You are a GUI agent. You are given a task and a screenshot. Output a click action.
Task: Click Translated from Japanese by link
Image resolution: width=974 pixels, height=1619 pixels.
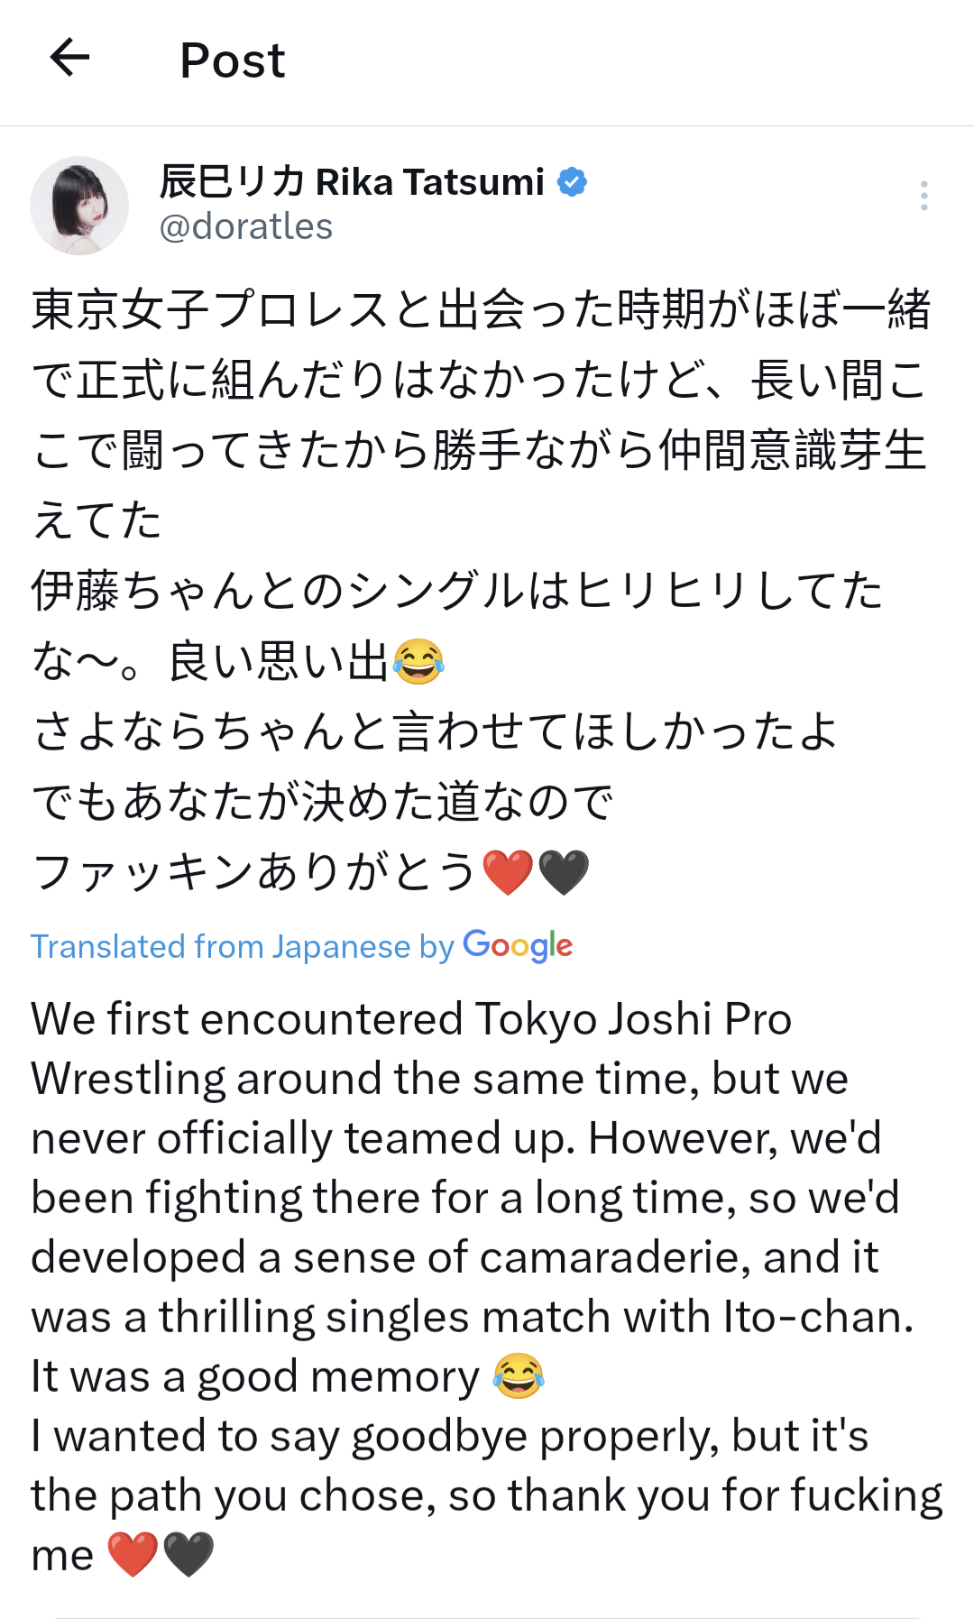pos(242,946)
